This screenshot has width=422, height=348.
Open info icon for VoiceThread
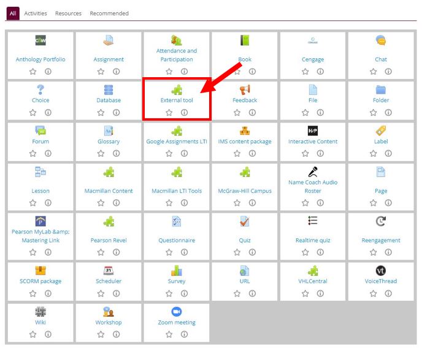click(x=388, y=293)
